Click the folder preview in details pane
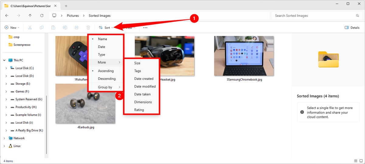365x164 pixels. (x=328, y=59)
